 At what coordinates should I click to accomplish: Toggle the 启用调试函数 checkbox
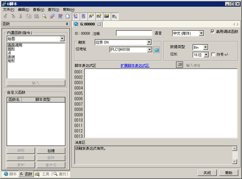212,31
